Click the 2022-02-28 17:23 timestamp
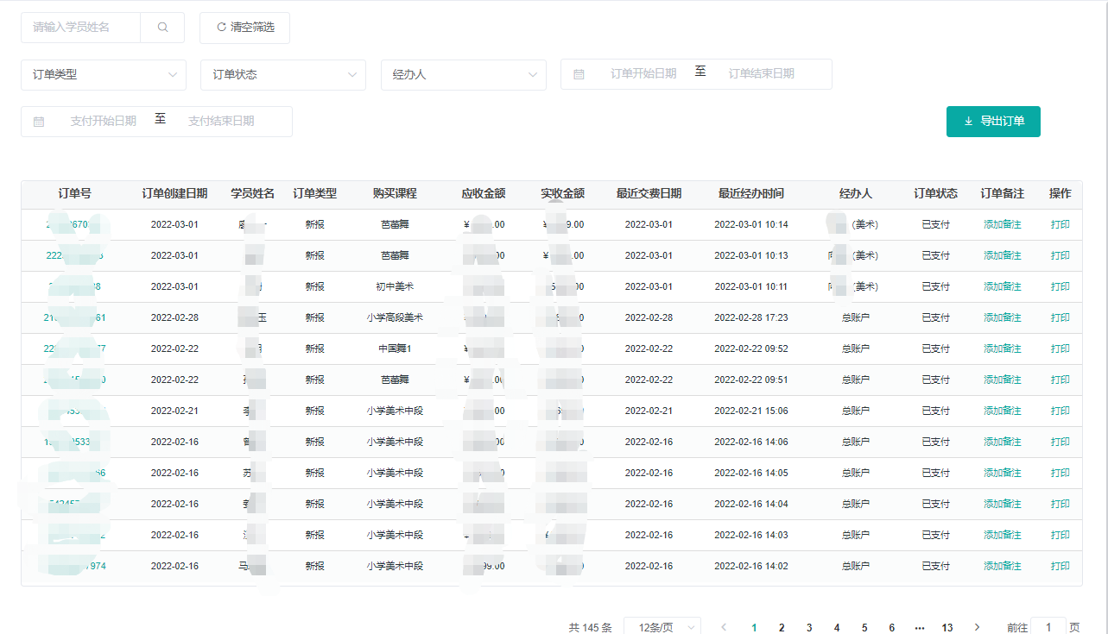Viewport: 1108px width, 634px height. (x=751, y=318)
